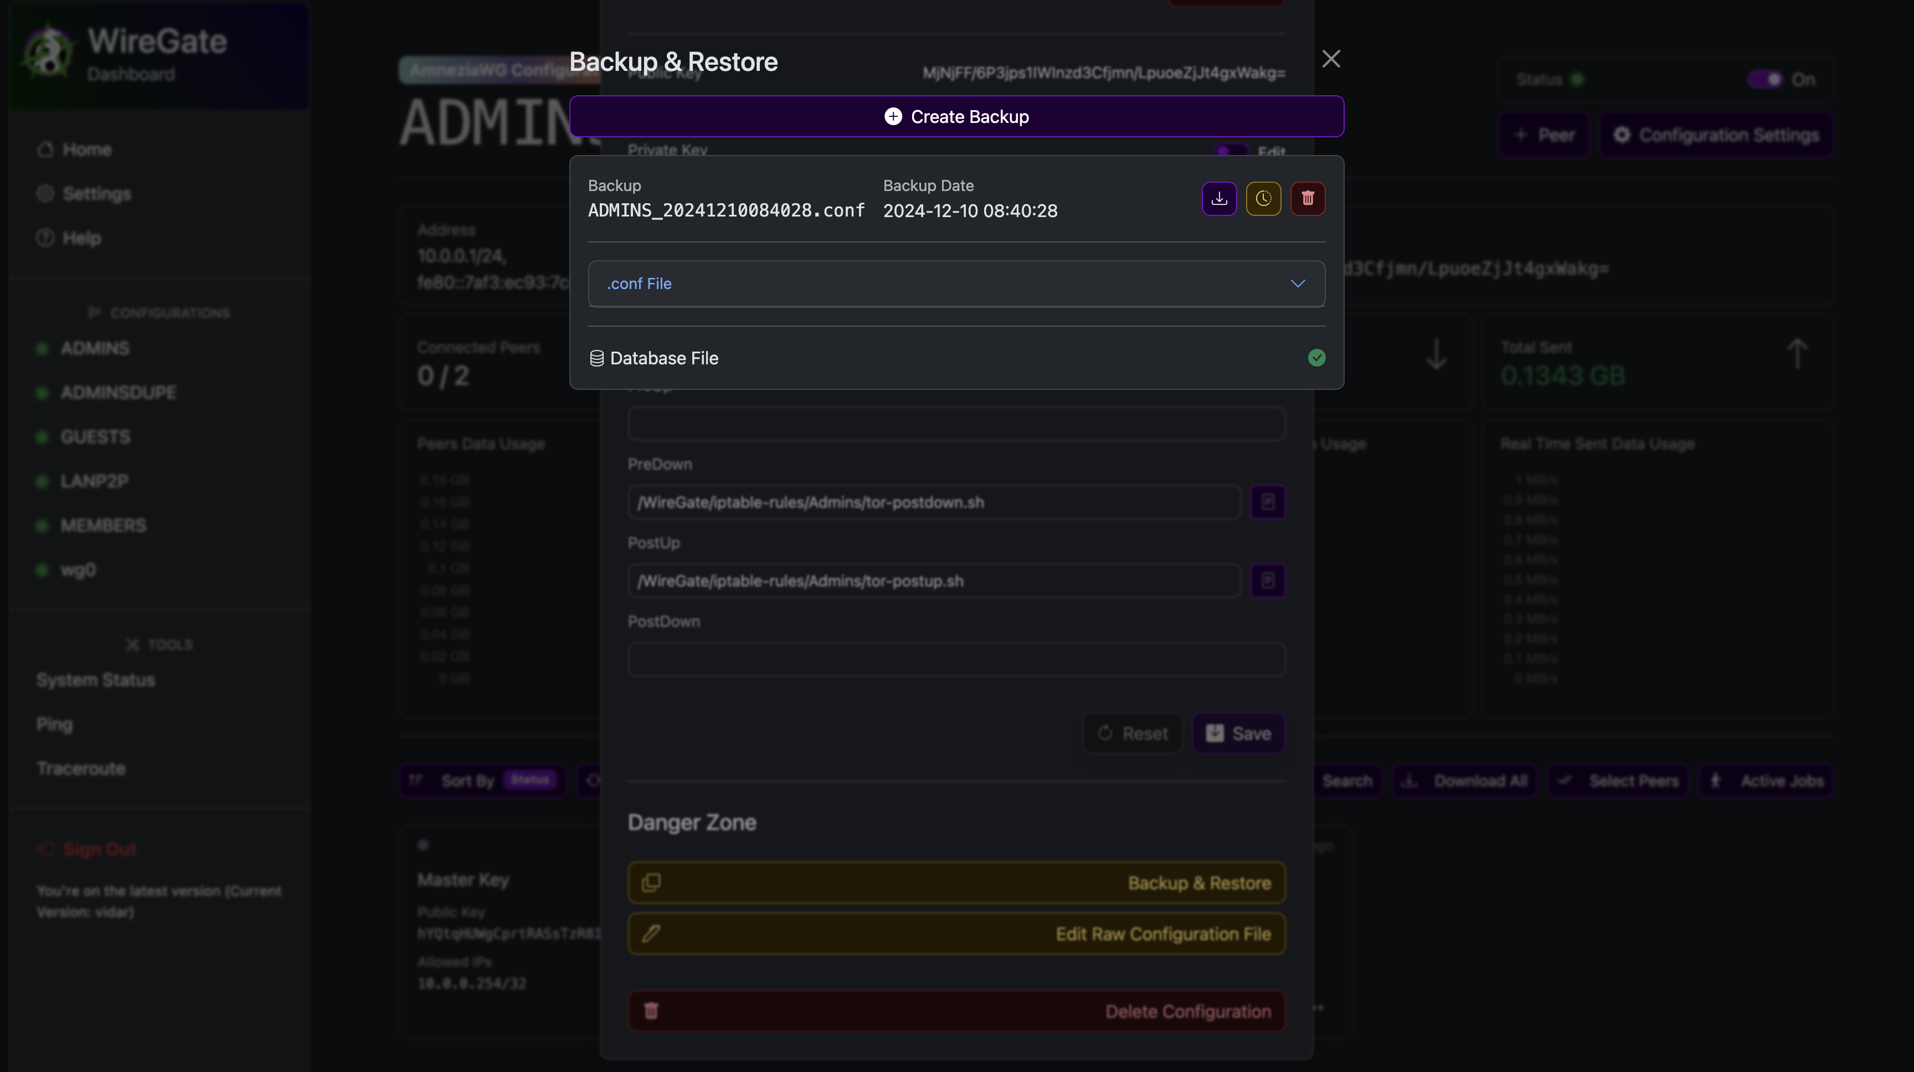Download the ADMINS_20241210084028.conf backup
This screenshot has height=1072, width=1914.
click(x=1220, y=198)
